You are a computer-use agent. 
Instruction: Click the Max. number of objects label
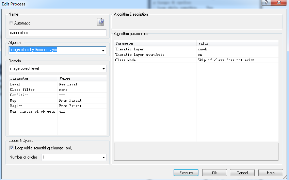[x=33, y=112]
